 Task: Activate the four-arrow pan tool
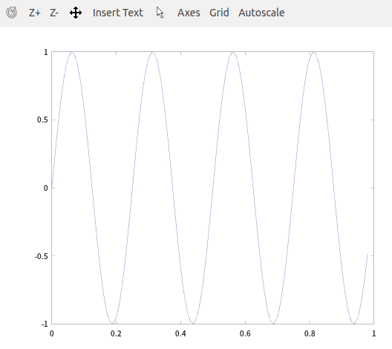point(76,13)
